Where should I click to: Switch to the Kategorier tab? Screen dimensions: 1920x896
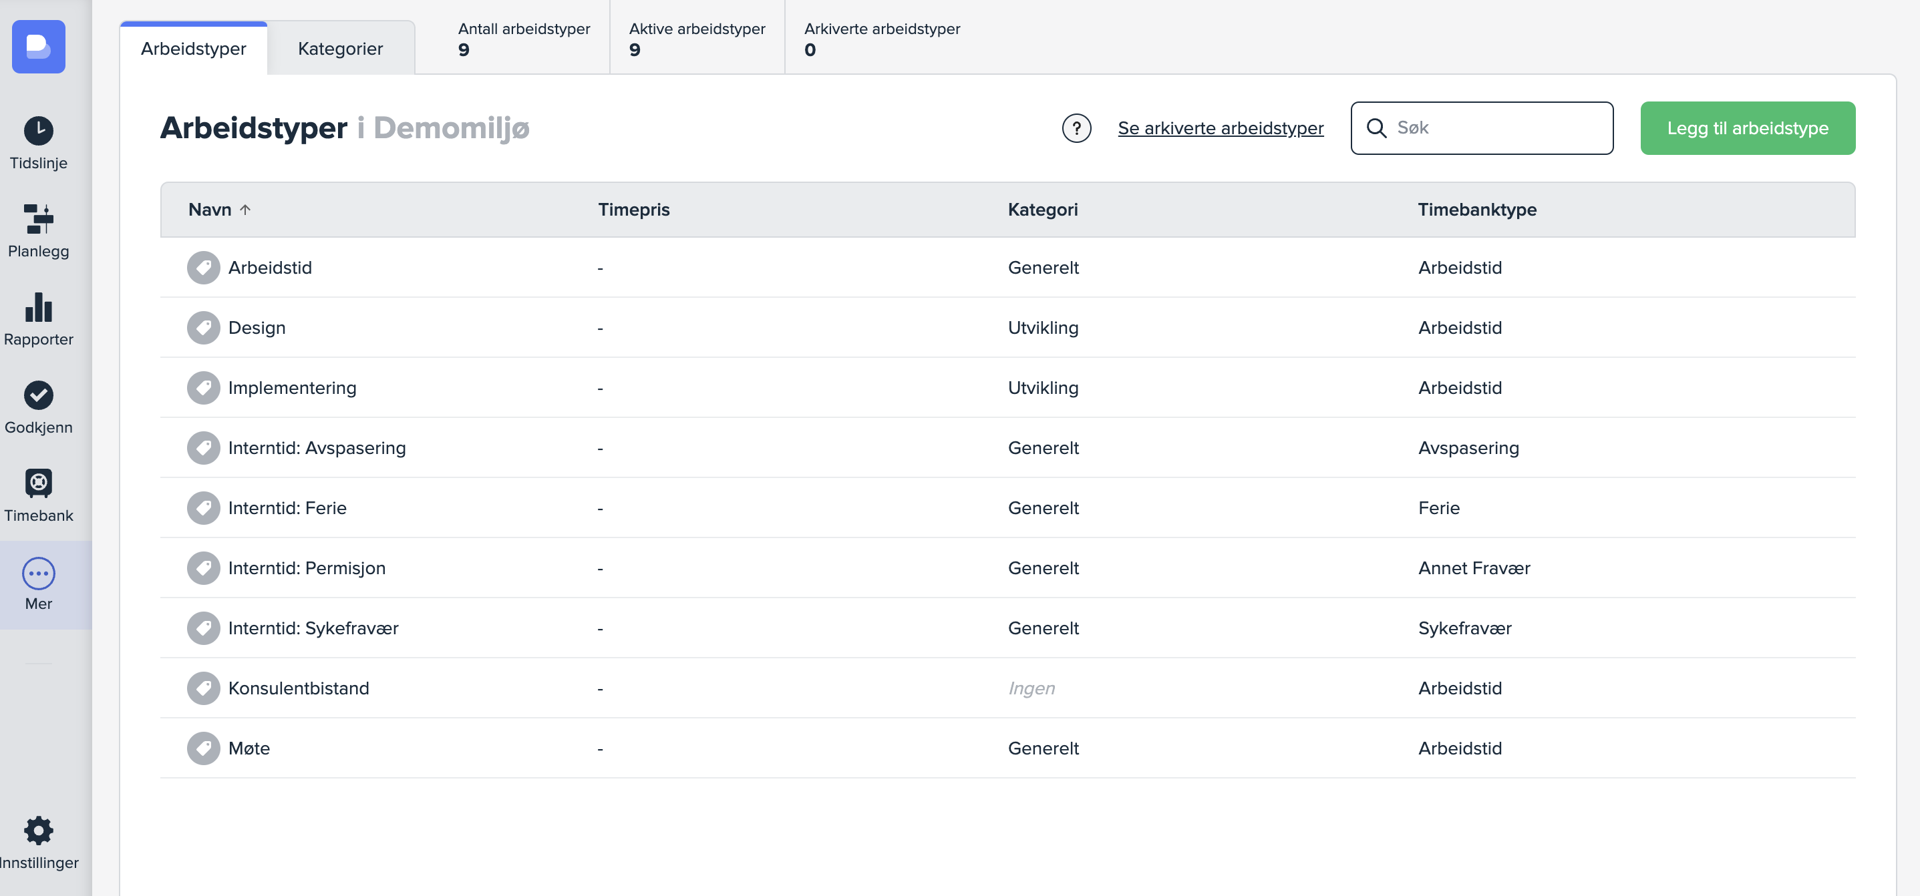tap(340, 49)
